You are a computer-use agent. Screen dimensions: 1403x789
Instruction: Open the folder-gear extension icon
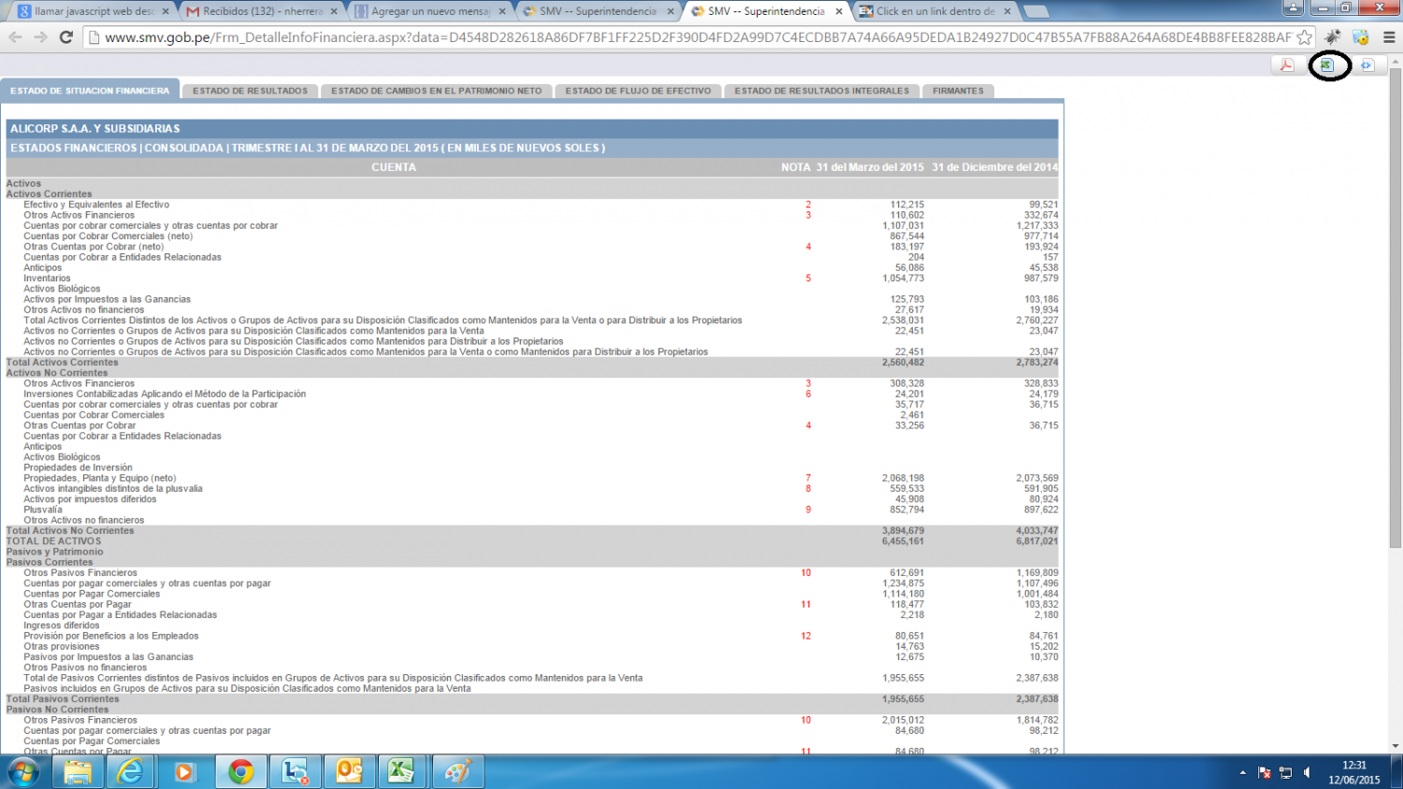coord(1361,37)
